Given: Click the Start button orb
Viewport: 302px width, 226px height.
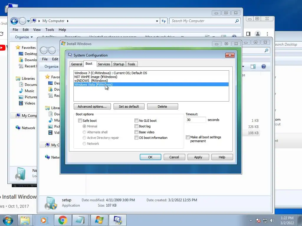Looking at the screenshot, I should [x=8, y=220].
